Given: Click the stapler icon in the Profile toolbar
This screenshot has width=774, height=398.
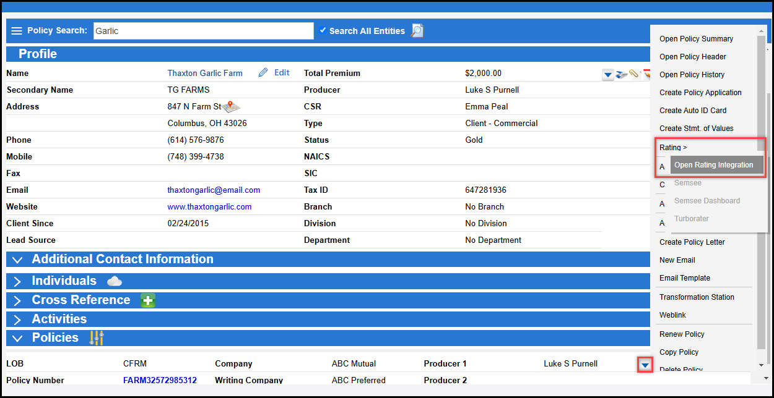Looking at the screenshot, I should point(621,74).
